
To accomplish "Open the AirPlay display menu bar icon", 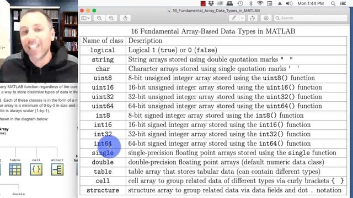I will point(270,3).
